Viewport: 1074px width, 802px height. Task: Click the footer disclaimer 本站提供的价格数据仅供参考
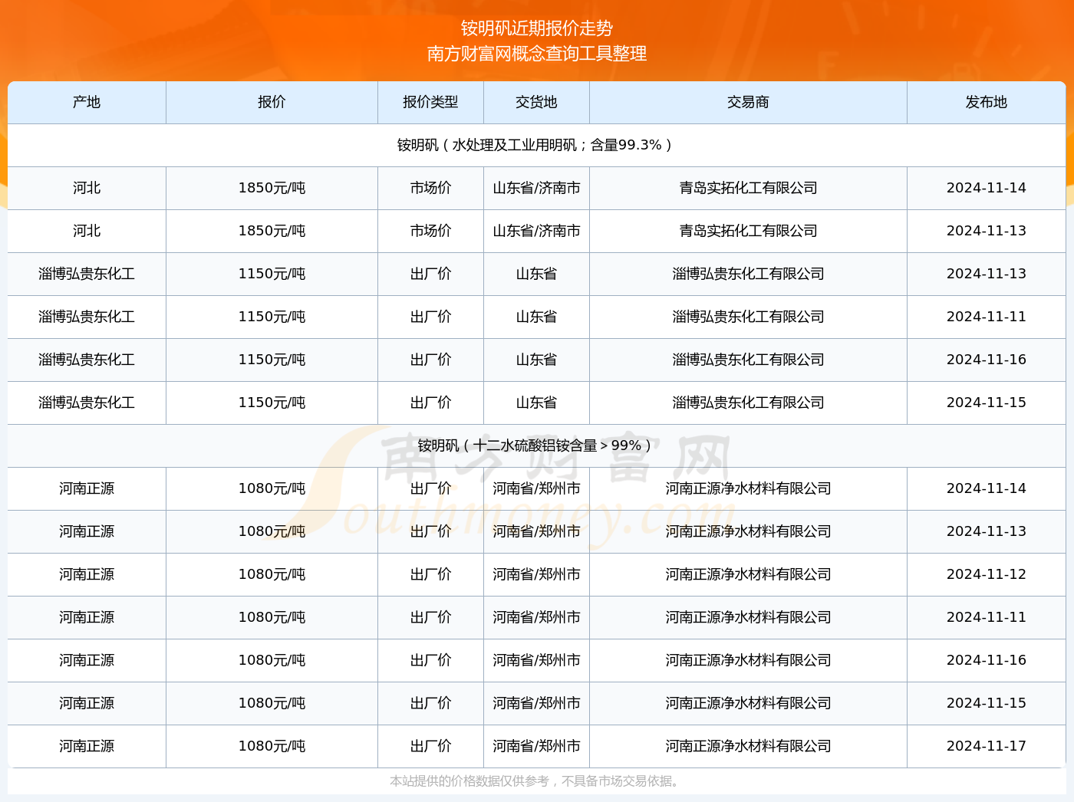pyautogui.click(x=535, y=781)
